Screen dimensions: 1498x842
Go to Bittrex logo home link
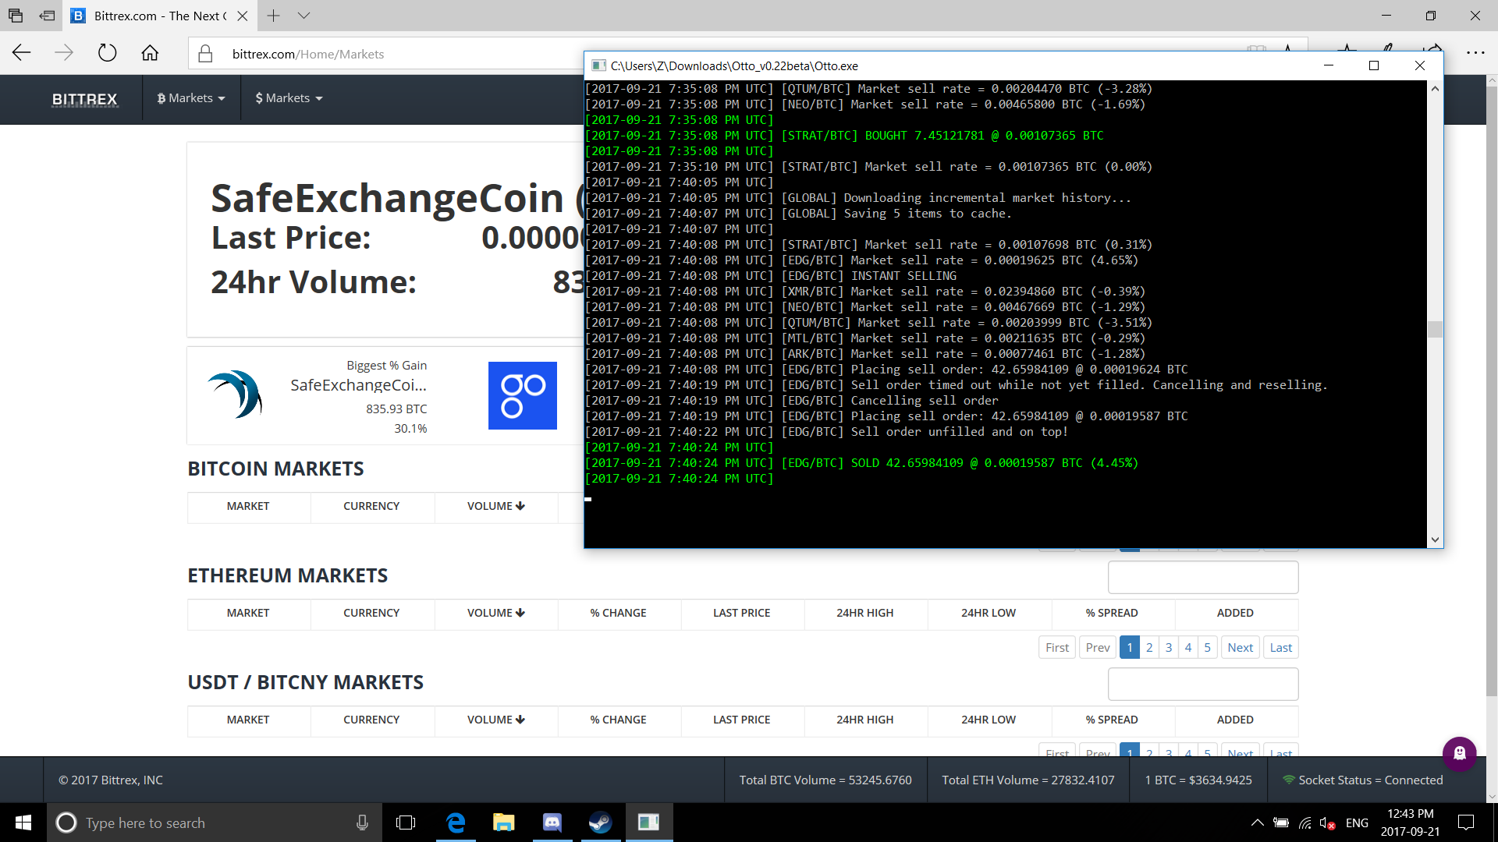tap(84, 99)
